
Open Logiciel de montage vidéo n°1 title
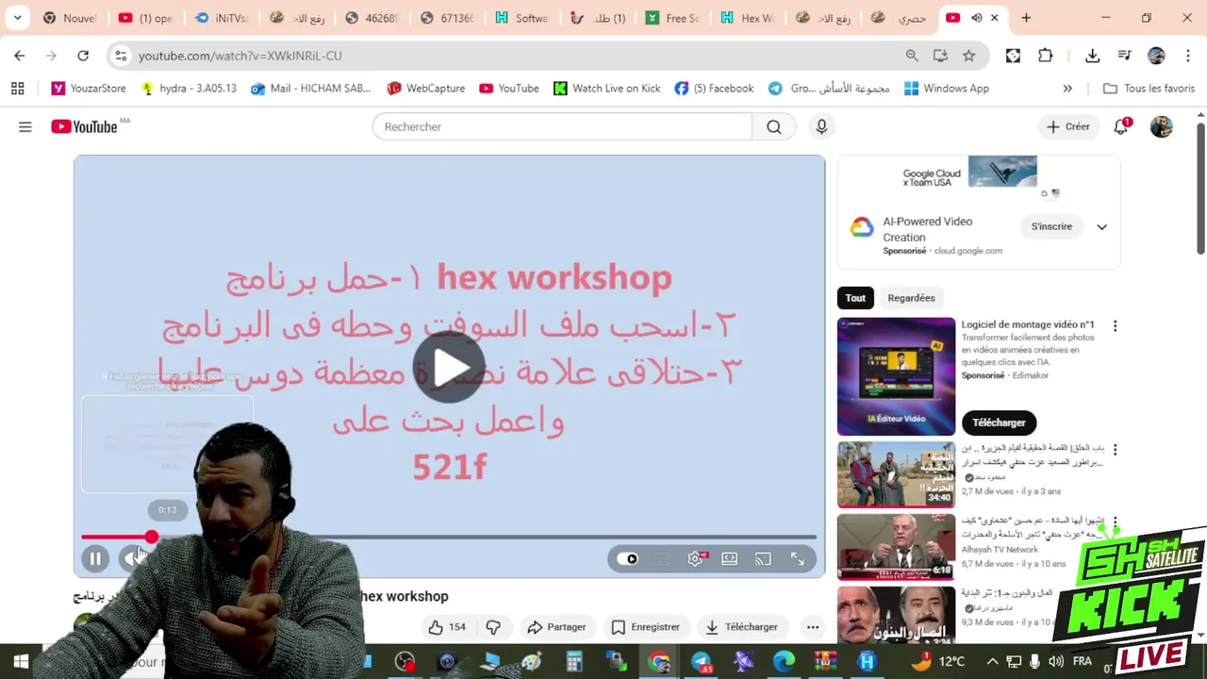point(1027,324)
